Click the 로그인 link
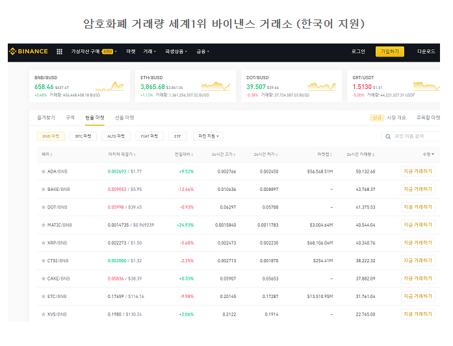 coord(358,51)
